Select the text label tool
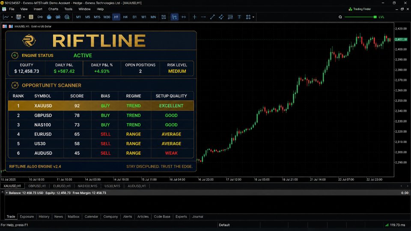The image size is (411, 231). [239, 17]
